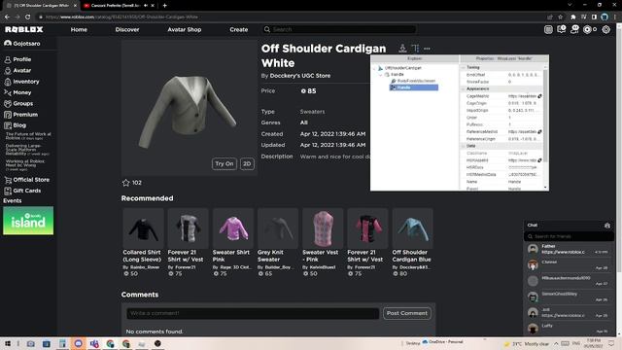Open the Sweaters type link
The width and height of the screenshot is (622, 350).
click(312, 112)
